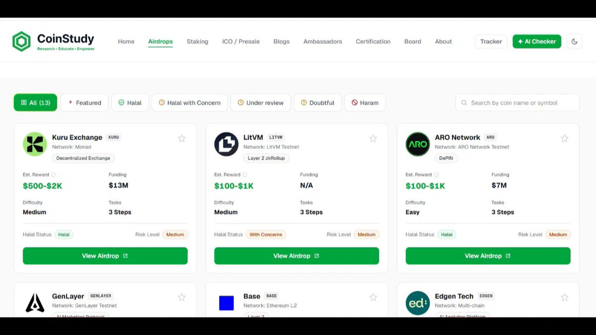Screen dimensions: 596x335
Task: Filter by Featured airdrops
Action: (x=84, y=103)
